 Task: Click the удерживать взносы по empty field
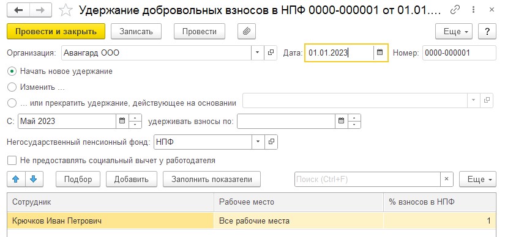(286, 121)
